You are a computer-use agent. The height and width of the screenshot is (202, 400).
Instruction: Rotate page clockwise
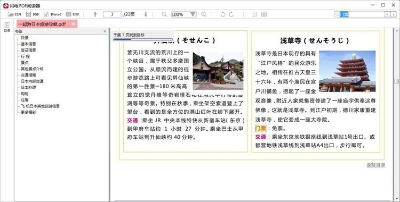click(x=231, y=14)
